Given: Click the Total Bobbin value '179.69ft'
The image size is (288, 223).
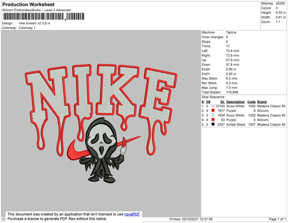Looking at the screenshot, I should 232,92.
